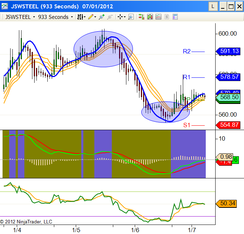The image size is (244, 234).
Task: Open the drawing tools dropdown arrow
Action: coord(95,17)
